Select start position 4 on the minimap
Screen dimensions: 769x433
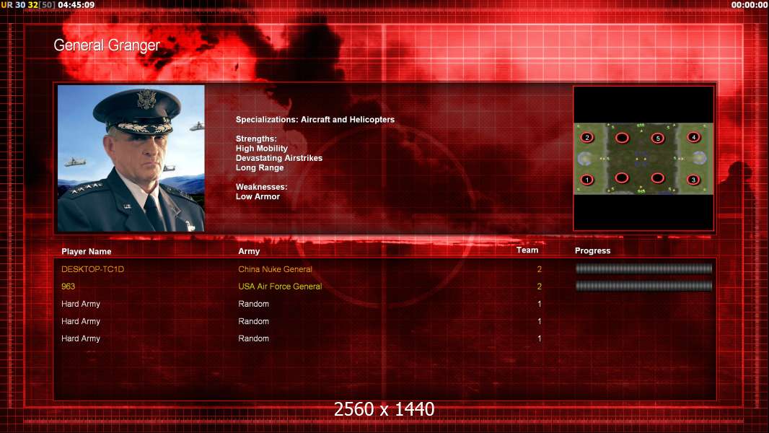693,137
